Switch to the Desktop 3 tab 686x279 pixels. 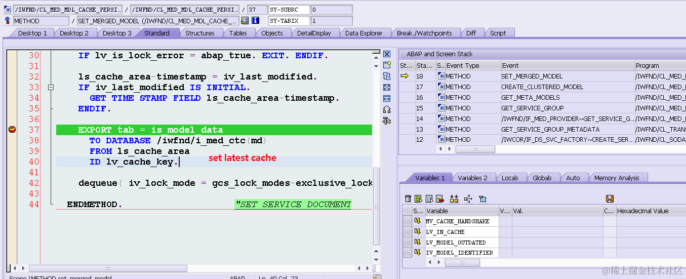coord(117,33)
